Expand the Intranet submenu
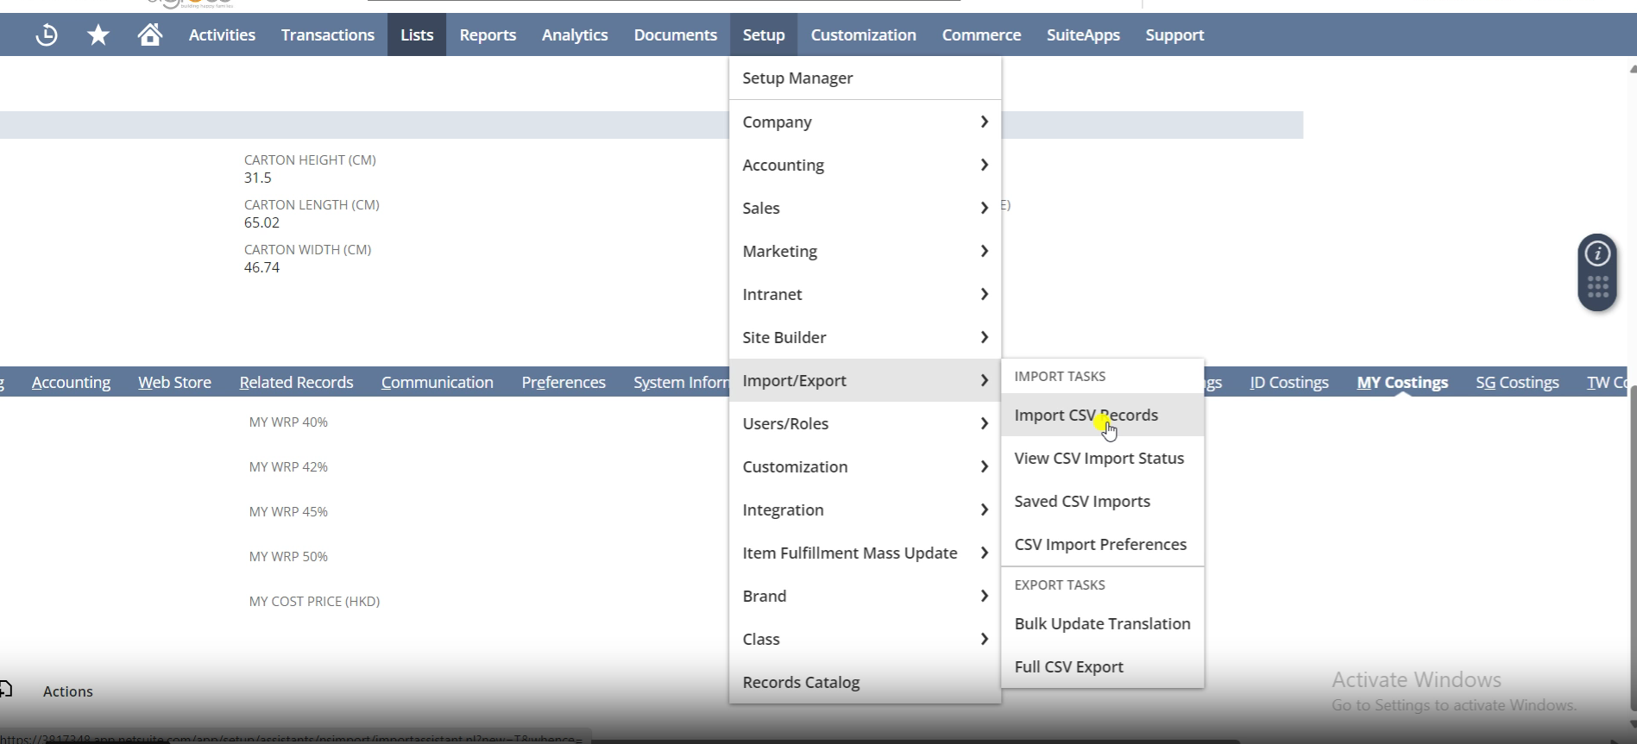 point(865,294)
